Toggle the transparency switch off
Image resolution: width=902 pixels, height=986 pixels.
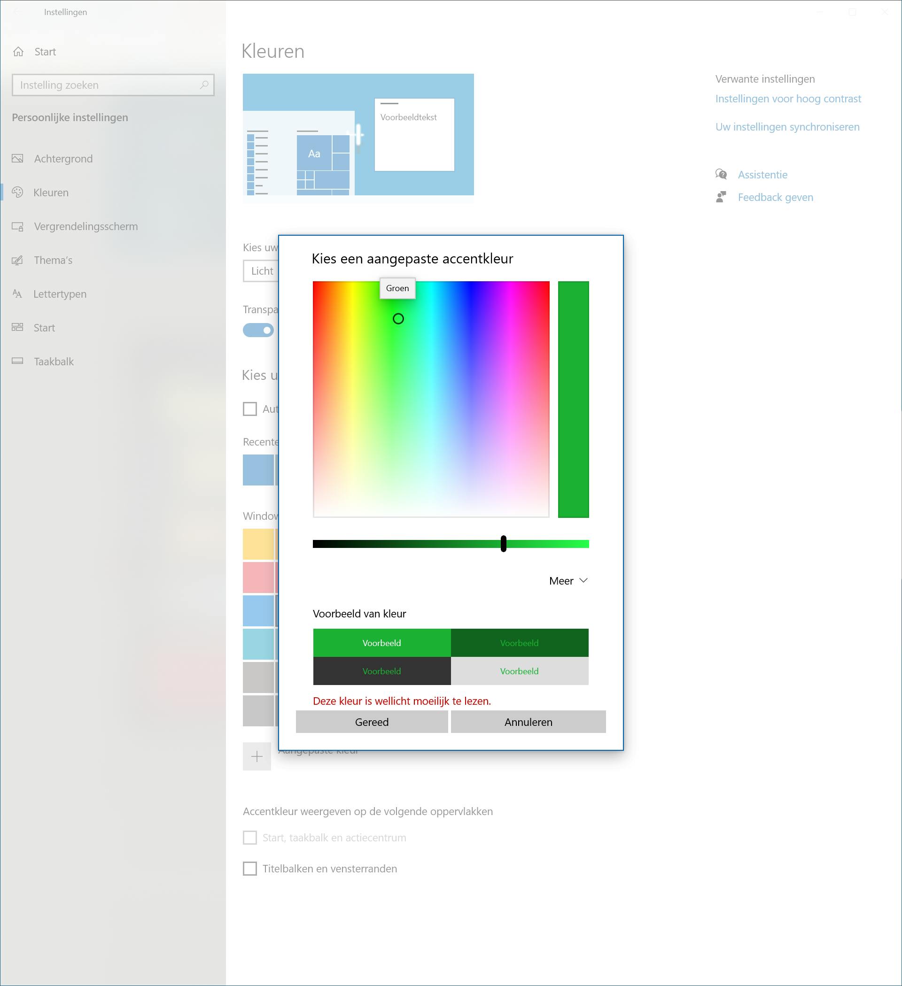point(258,330)
